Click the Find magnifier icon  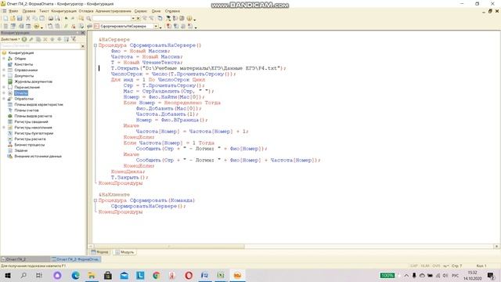(x=88, y=19)
